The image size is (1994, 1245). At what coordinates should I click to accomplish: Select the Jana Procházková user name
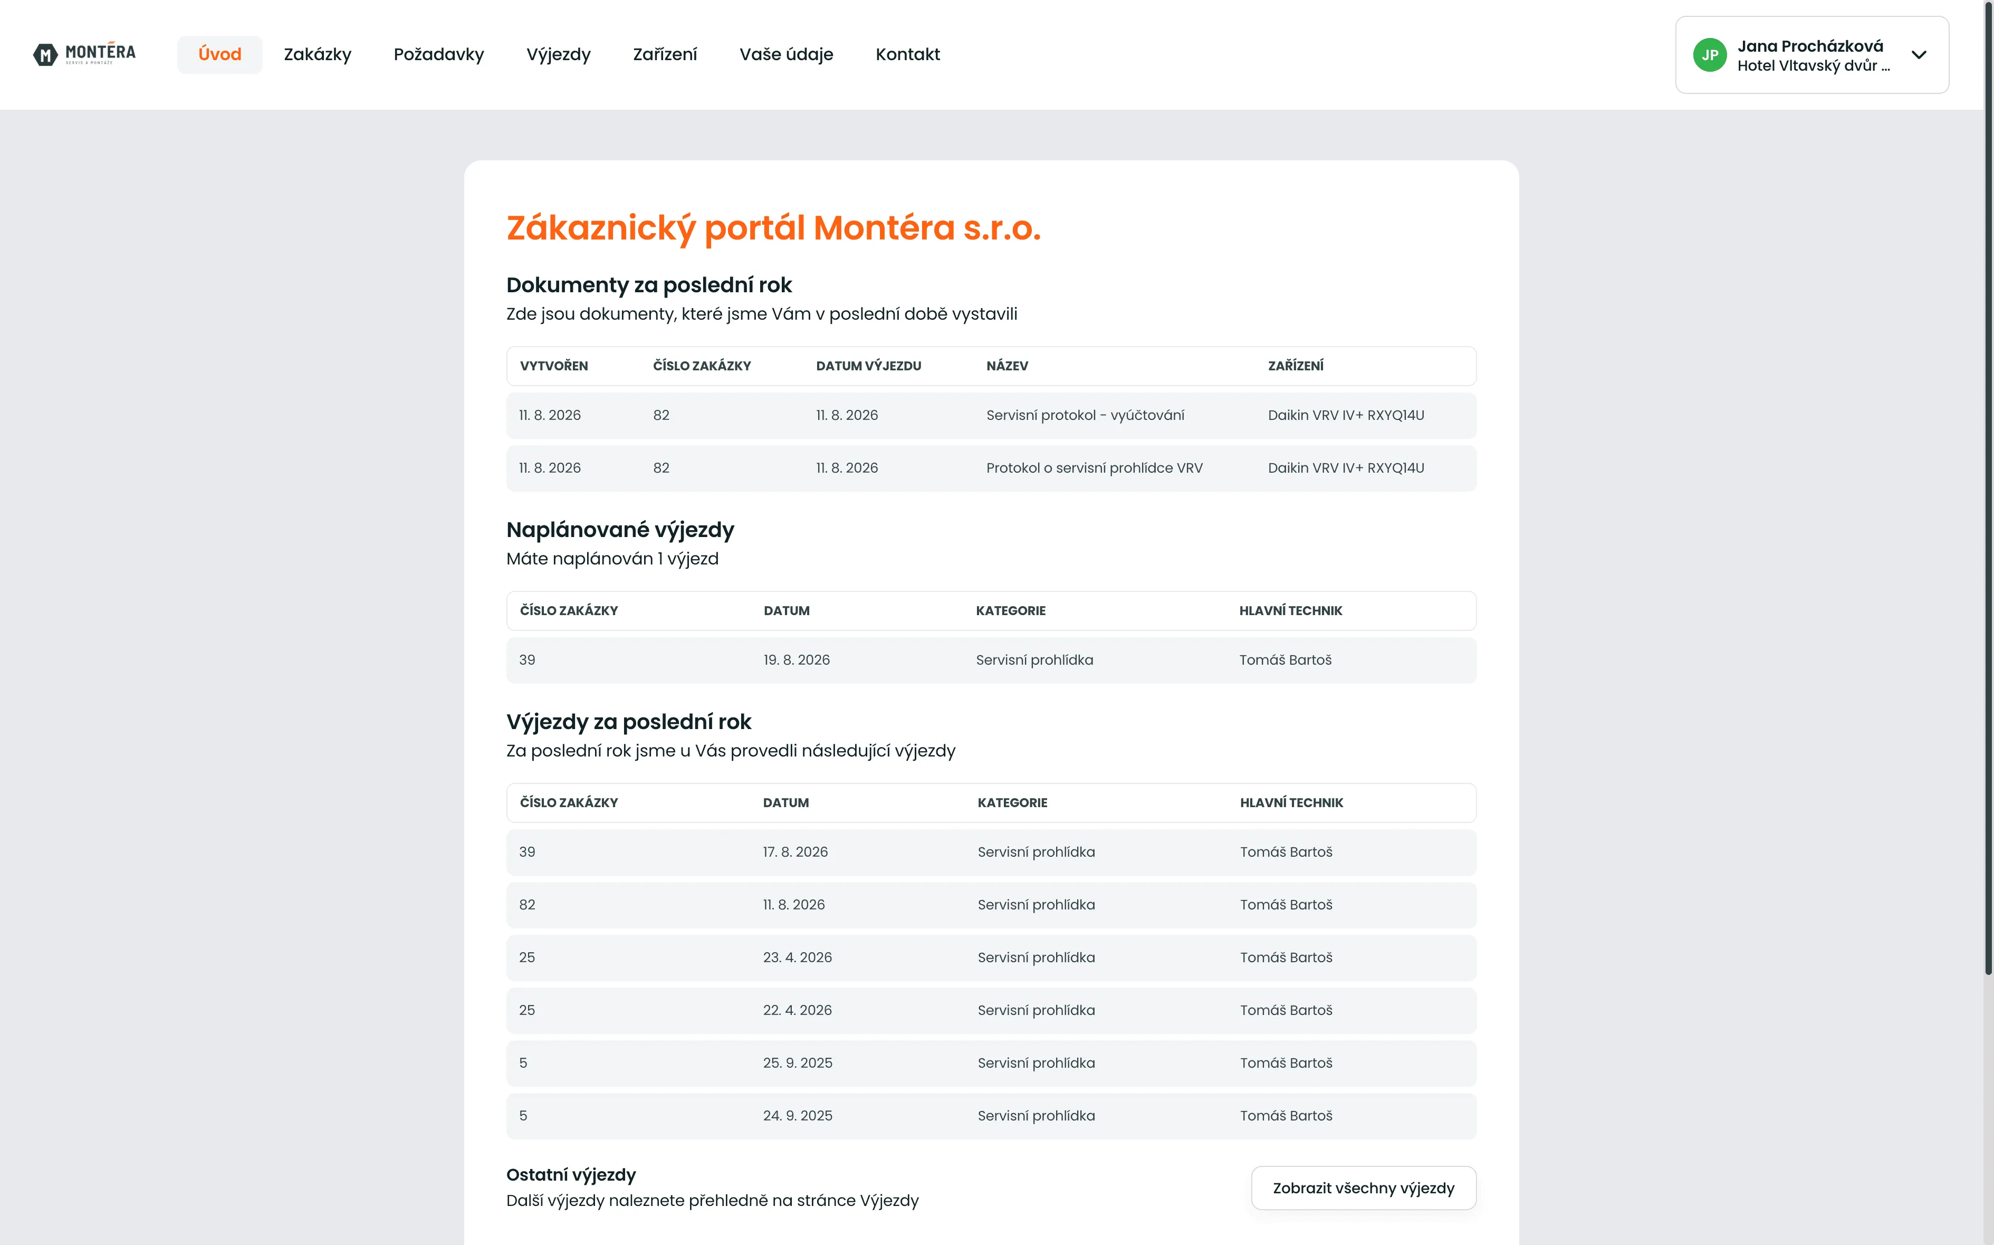[1810, 46]
